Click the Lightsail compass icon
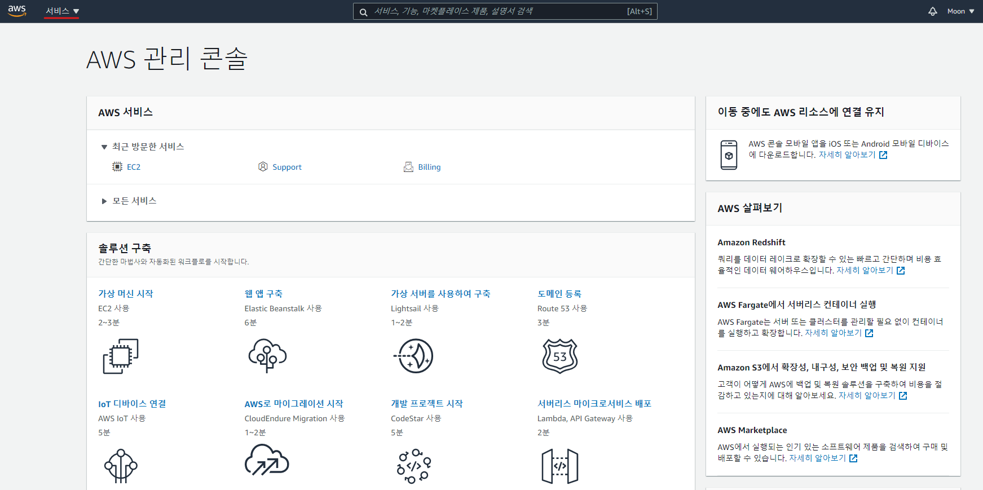The height and width of the screenshot is (490, 983). [x=413, y=356]
